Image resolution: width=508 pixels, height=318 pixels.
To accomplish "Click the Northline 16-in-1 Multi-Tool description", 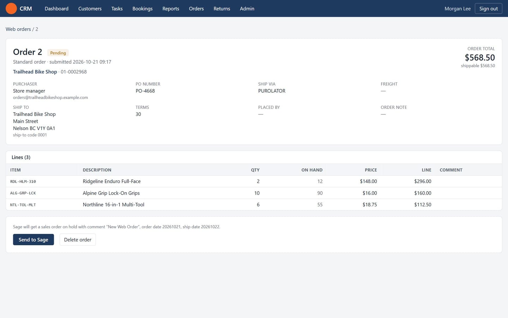I will tap(114, 205).
